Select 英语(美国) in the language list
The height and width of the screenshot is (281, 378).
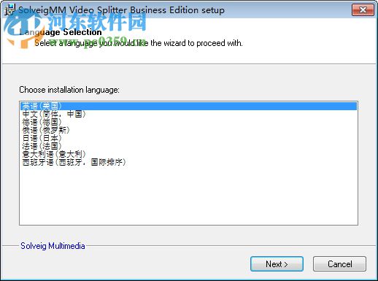pos(188,106)
